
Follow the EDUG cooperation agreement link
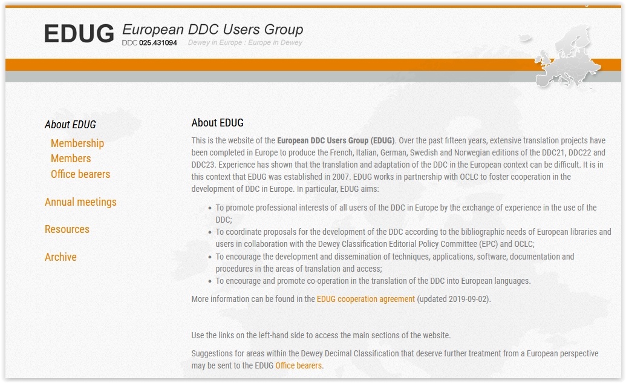tap(366, 299)
